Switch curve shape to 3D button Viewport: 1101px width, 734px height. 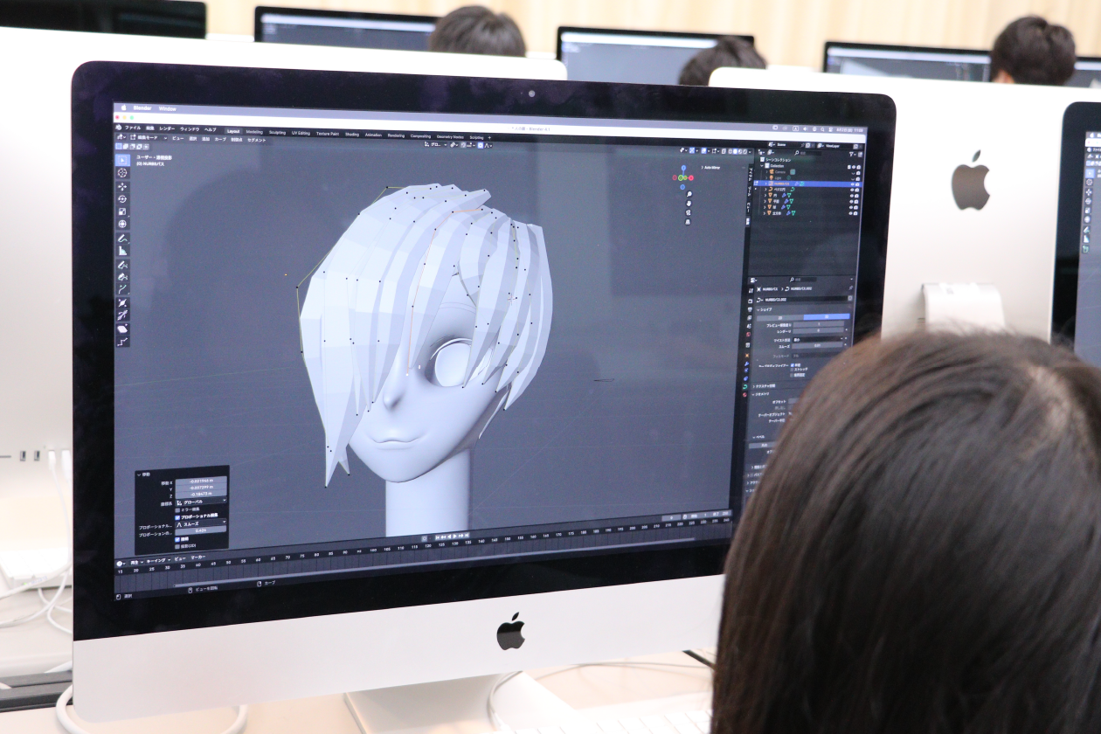tap(827, 317)
